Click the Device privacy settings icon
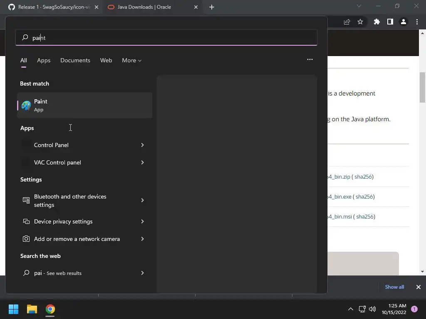Screen dimensions: 426x319 click(x=26, y=221)
